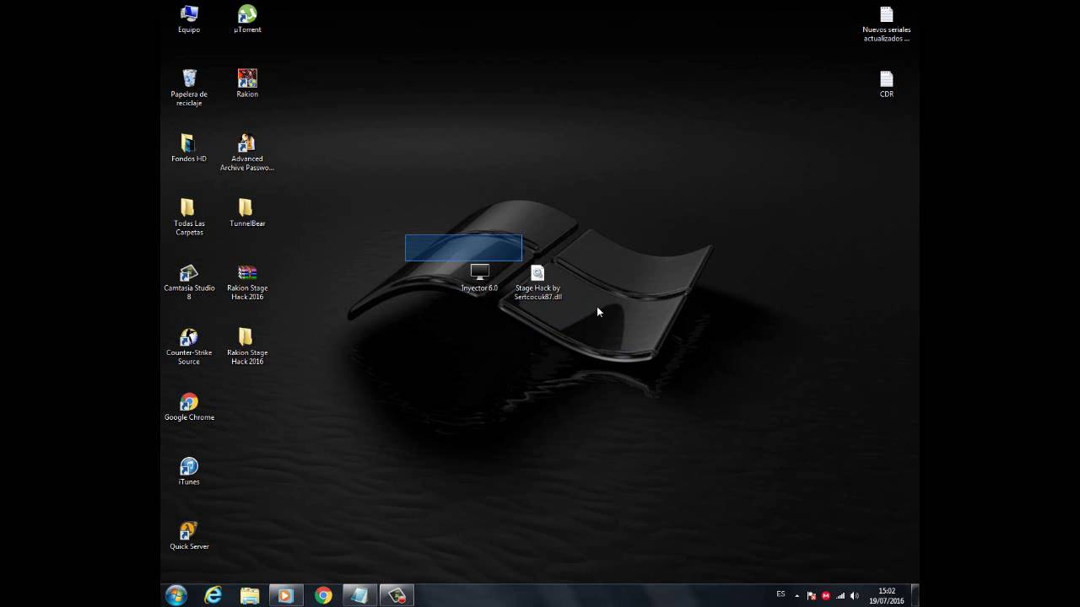Open Google Chrome from taskbar
Viewport: 1080px width, 607px height.
(323, 595)
